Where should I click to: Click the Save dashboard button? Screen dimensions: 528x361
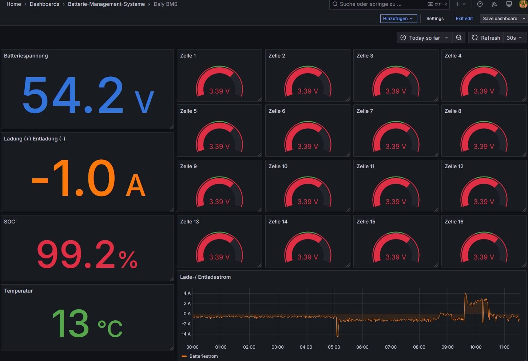(500, 19)
